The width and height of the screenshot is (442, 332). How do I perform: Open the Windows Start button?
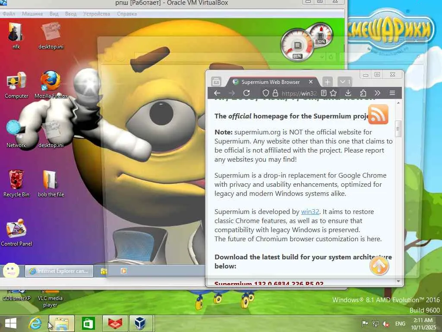coord(11,323)
